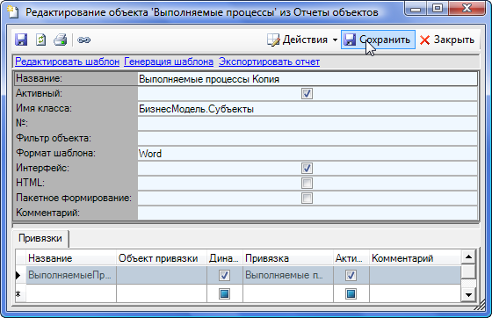Image resolution: width=492 pixels, height=318 pixels.
Task: Click the Акти... column header
Action: coord(351,258)
